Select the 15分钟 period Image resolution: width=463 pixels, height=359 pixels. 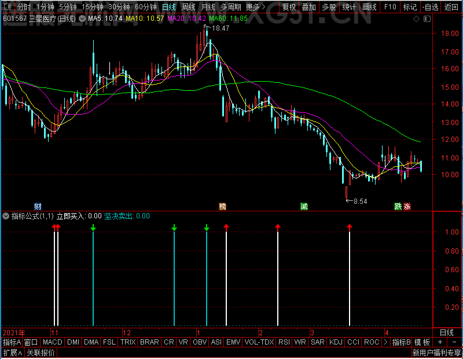[x=93, y=6]
